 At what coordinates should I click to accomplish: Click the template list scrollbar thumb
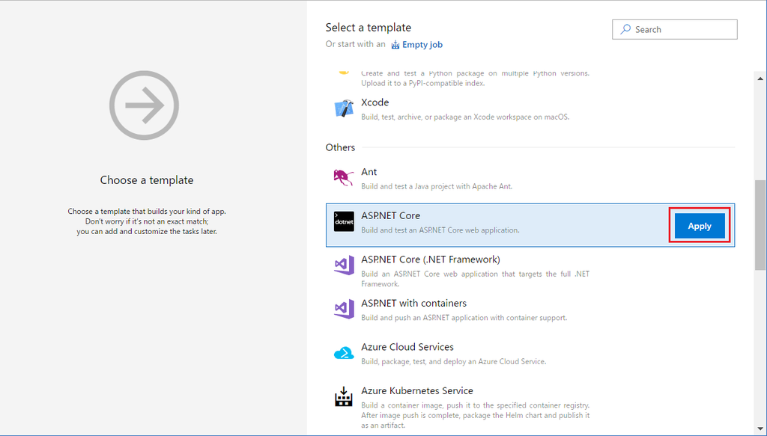[760, 225]
